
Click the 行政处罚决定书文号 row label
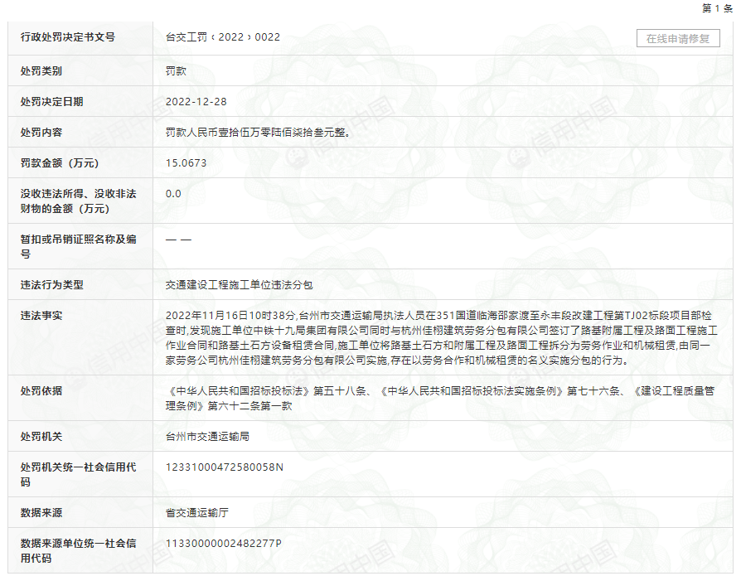[x=67, y=37]
